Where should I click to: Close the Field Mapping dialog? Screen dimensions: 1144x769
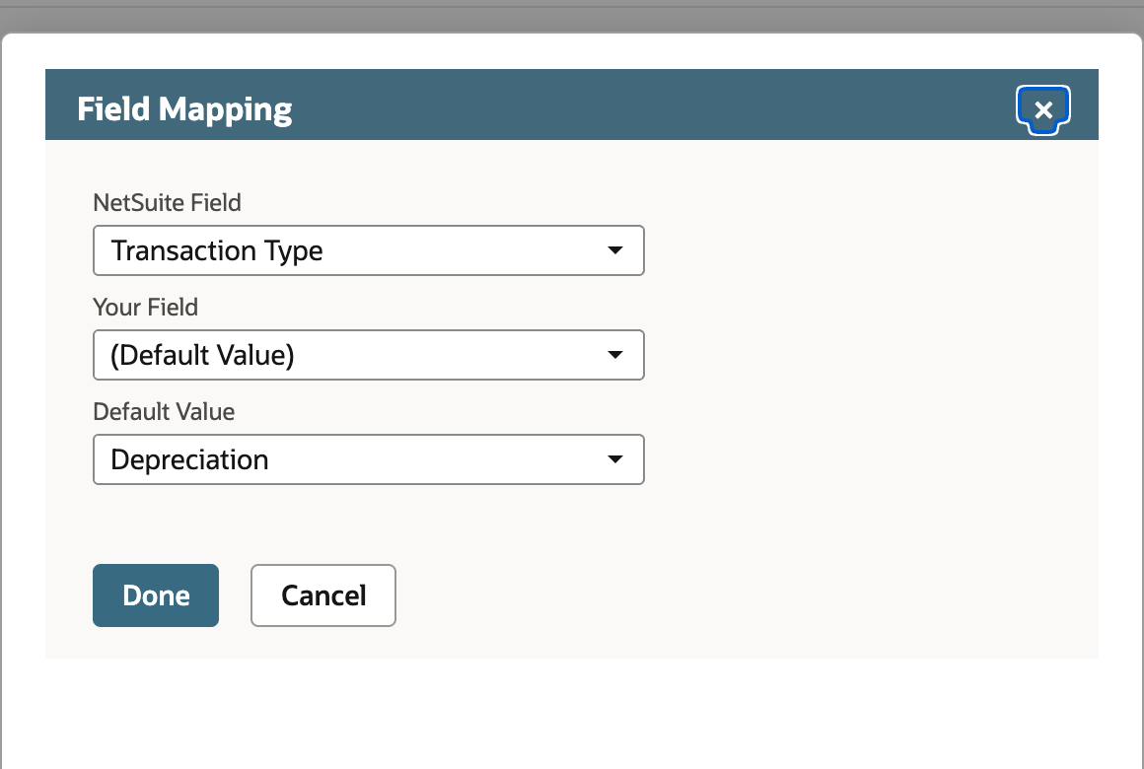(1043, 109)
